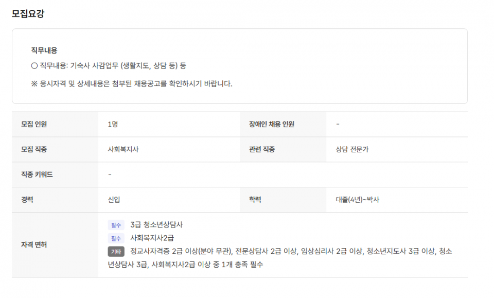Select the 자격 면허 row label
494x298 pixels.
pyautogui.click(x=34, y=245)
